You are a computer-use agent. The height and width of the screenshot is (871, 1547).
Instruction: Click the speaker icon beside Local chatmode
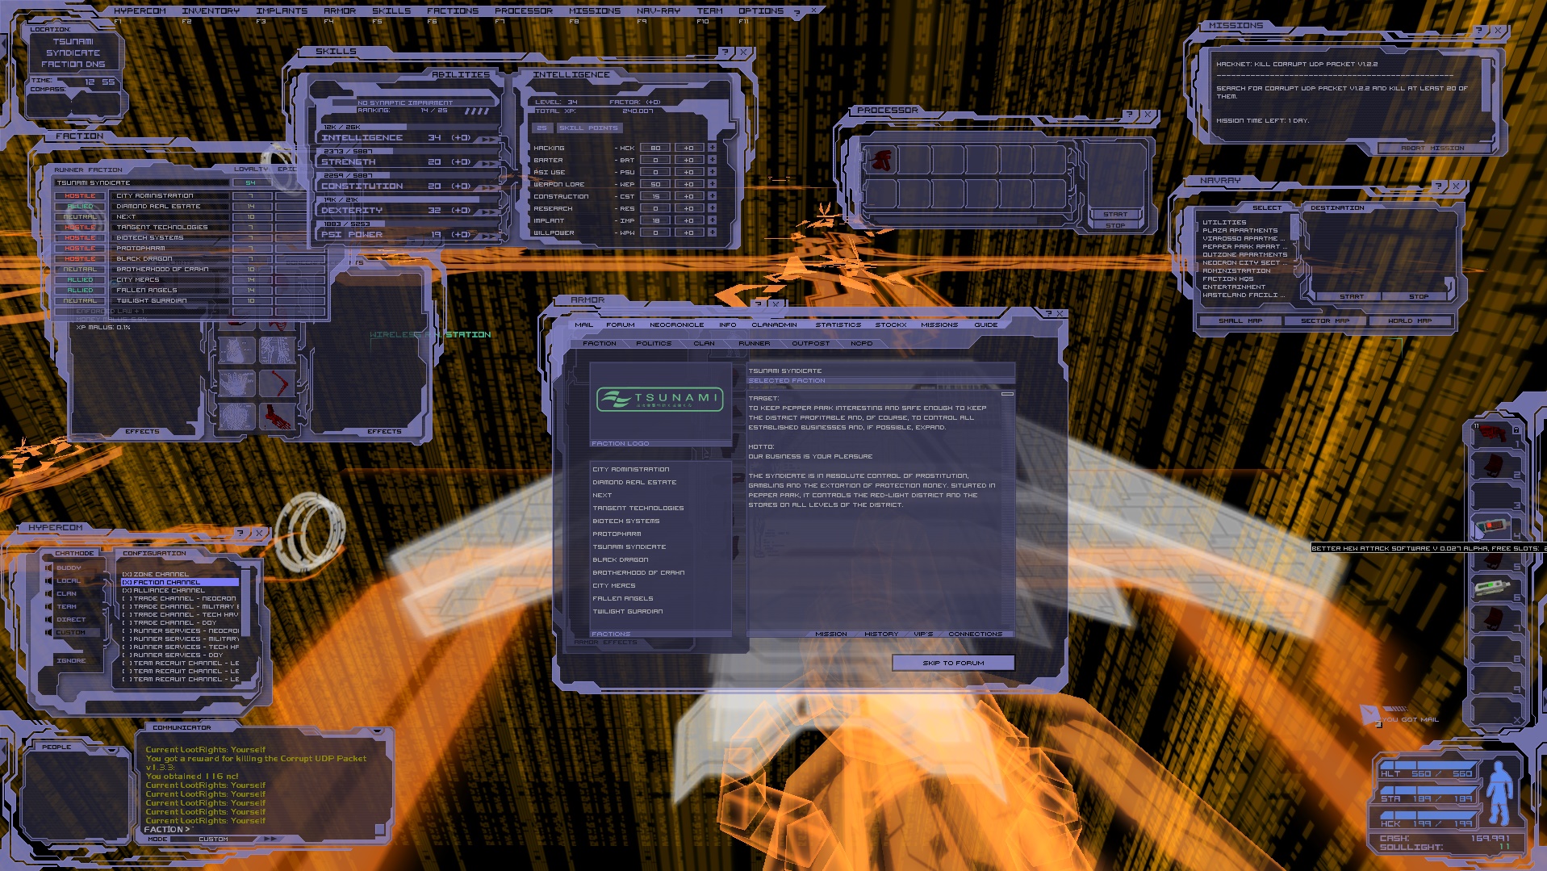pos(48,580)
